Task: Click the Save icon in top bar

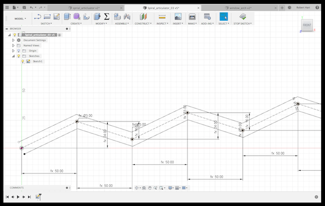Action: pyautogui.click(x=24, y=8)
